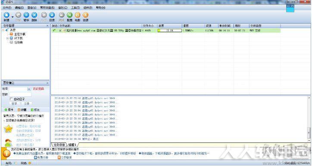Screen dimensions: 312x166
Task: Click green arrow status icon of download task
Action: [x=54, y=30]
